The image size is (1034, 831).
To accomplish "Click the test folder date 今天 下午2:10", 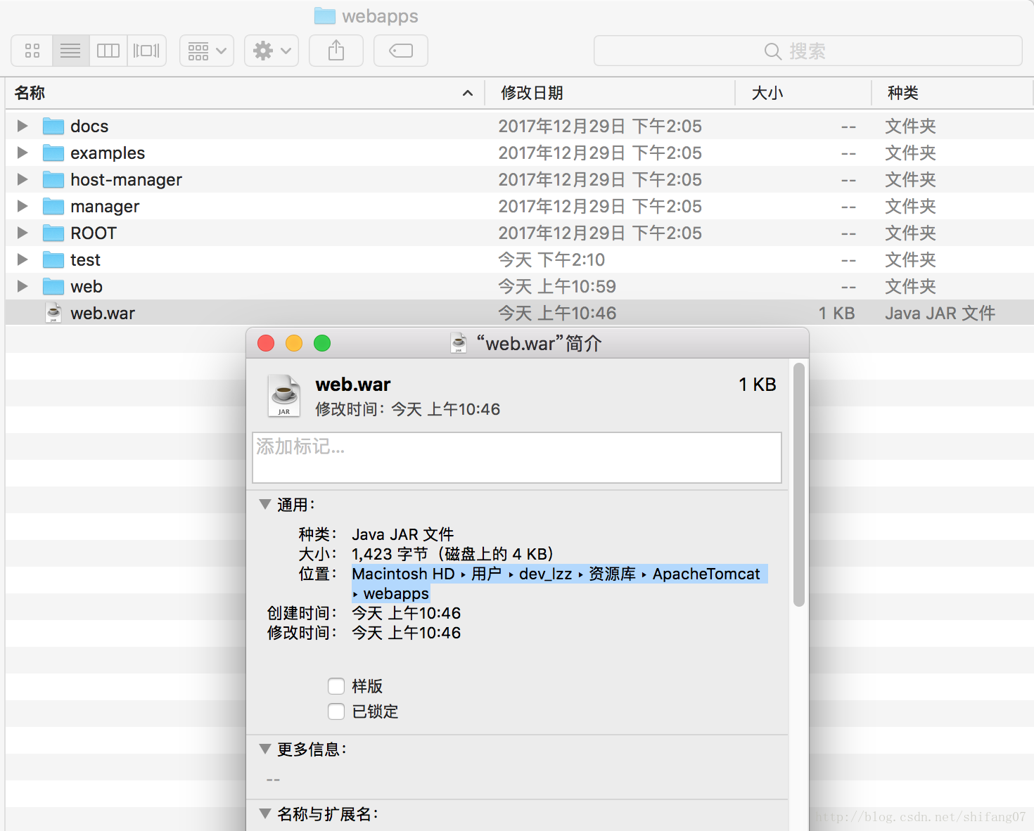I will [x=551, y=260].
